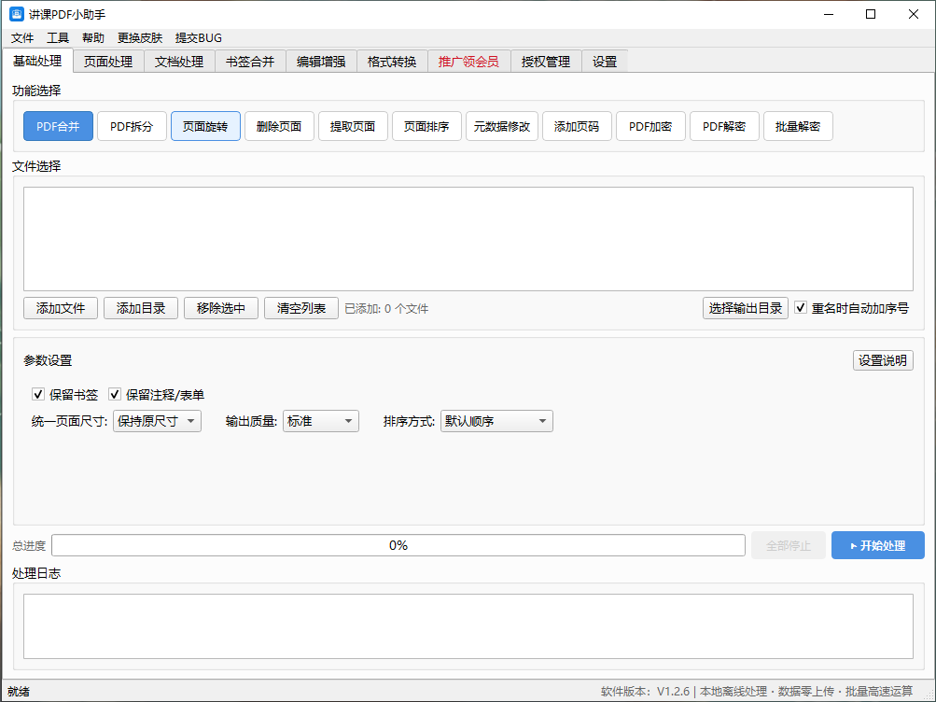The width and height of the screenshot is (936, 702).
Task: Click the 添加文件 button
Action: pos(61,309)
